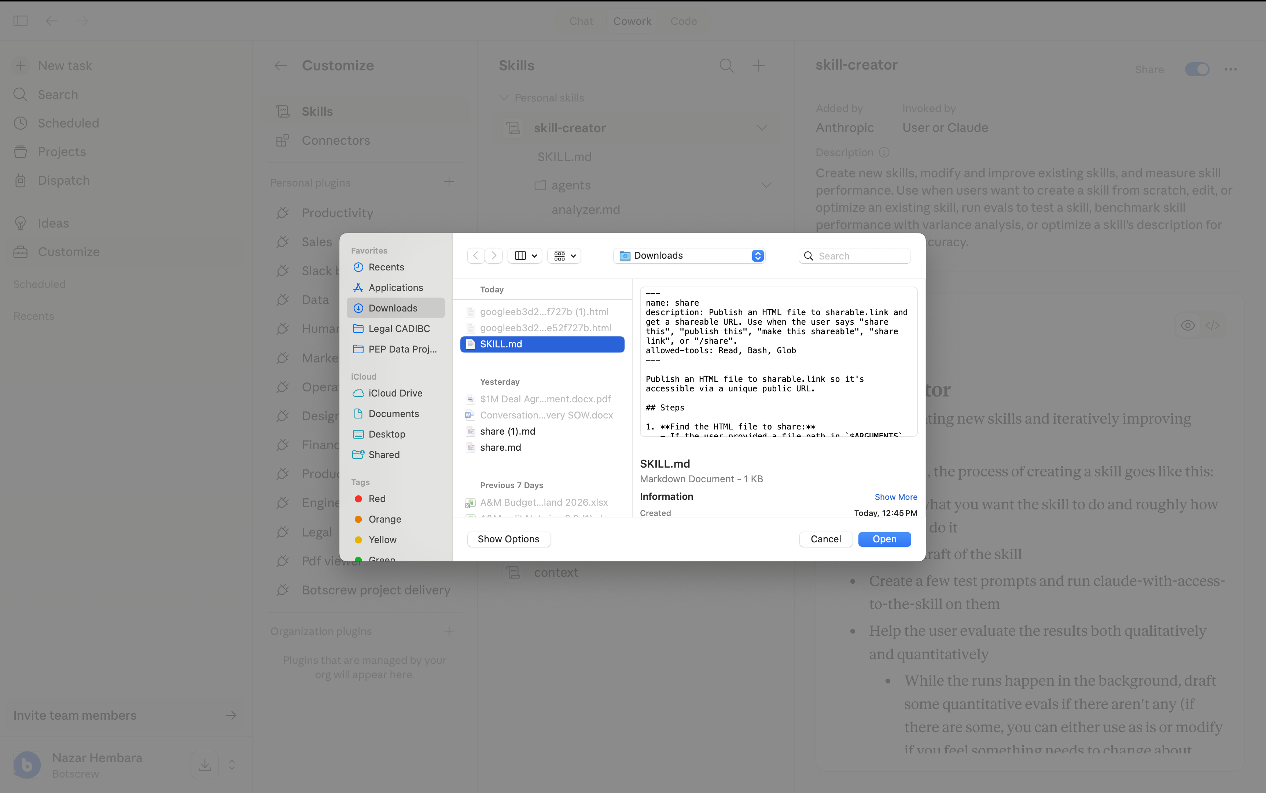Open Dispatch from the sidebar

pyautogui.click(x=63, y=180)
